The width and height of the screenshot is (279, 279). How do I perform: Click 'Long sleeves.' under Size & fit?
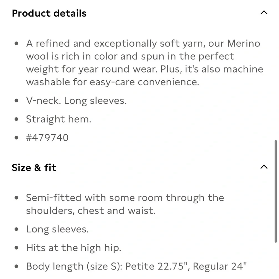tap(57, 229)
